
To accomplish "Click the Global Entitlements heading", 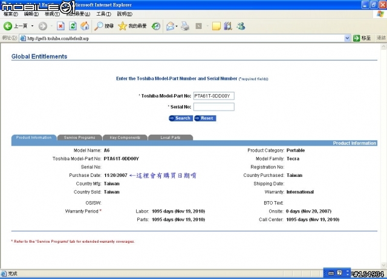I will tap(39, 56).
